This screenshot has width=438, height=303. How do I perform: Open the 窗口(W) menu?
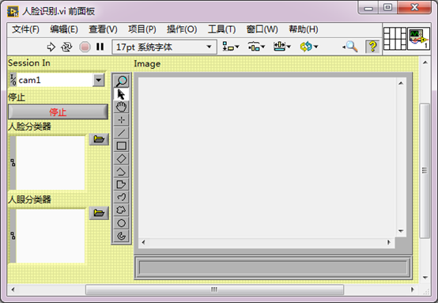[262, 29]
